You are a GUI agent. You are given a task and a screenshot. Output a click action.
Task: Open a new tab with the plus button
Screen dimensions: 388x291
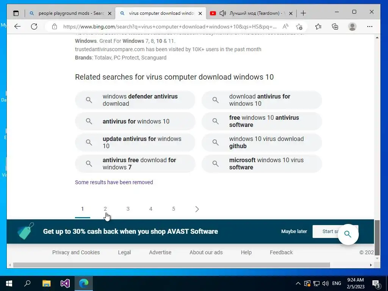click(303, 13)
